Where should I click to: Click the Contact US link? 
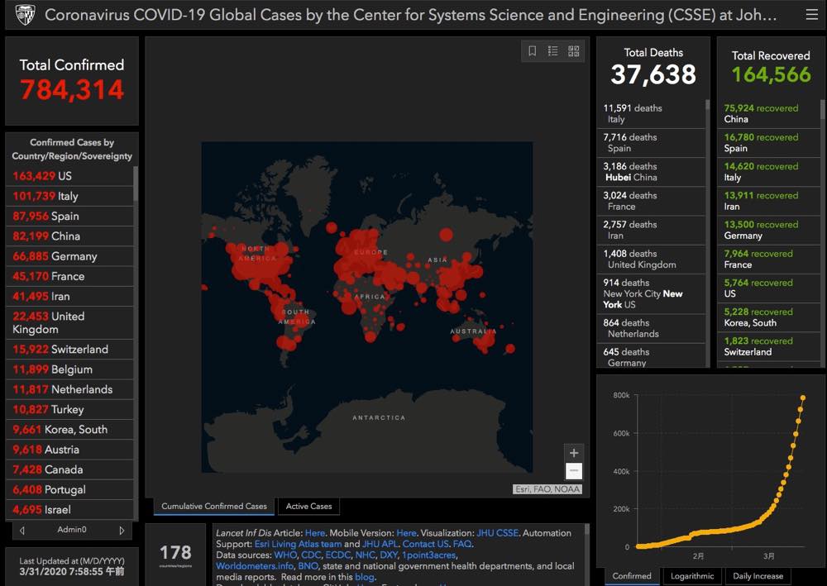point(426,545)
